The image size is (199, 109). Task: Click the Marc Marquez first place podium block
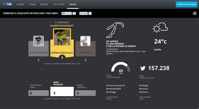pyautogui.click(x=62, y=91)
